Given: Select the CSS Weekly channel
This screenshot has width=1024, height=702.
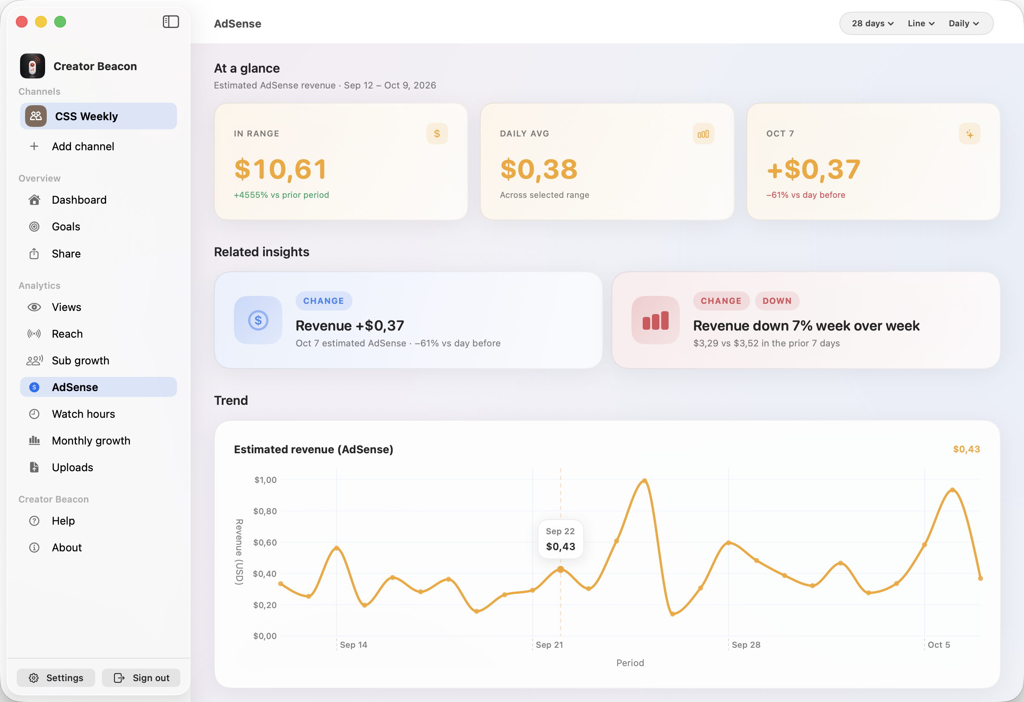Looking at the screenshot, I should click(x=98, y=116).
